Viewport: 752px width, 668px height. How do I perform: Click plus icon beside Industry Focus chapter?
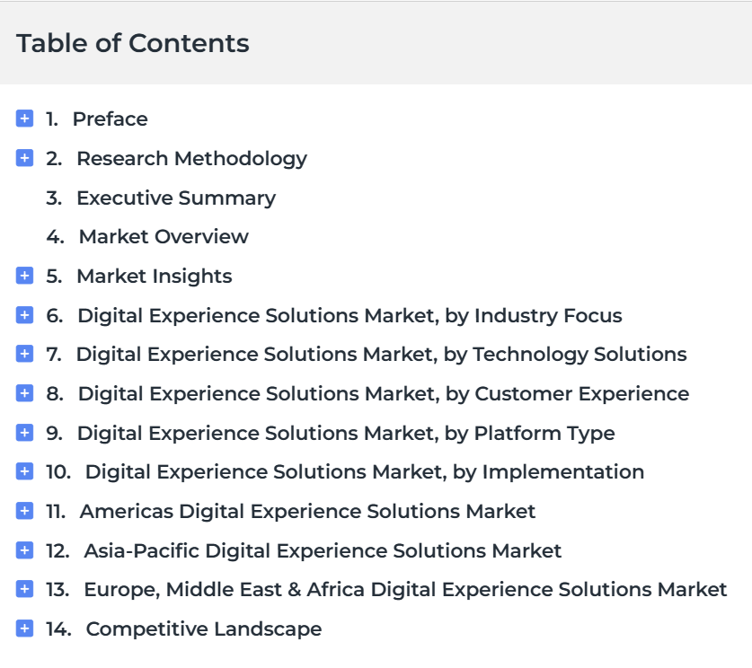[24, 315]
